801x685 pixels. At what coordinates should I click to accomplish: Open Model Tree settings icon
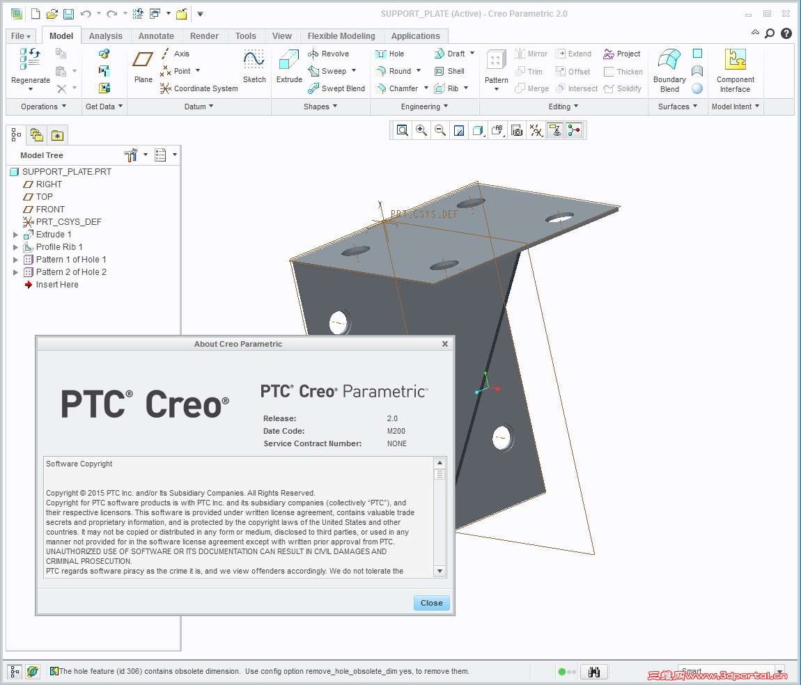click(x=131, y=155)
